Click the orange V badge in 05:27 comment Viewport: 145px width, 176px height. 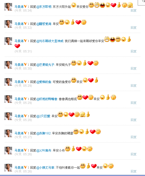pyautogui.click(x=25, y=133)
